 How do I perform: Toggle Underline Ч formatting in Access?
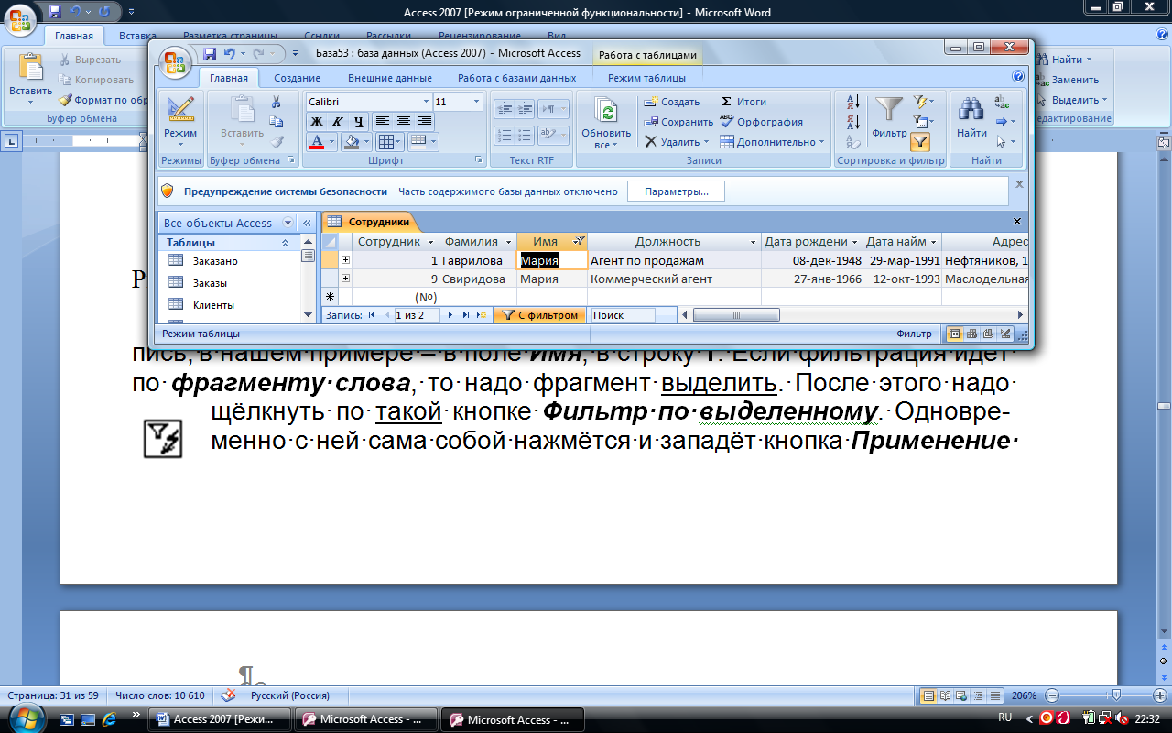pyautogui.click(x=359, y=121)
